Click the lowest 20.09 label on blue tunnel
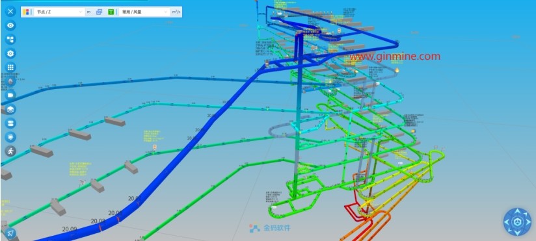The height and width of the screenshot is (241, 536). [x=70, y=229]
